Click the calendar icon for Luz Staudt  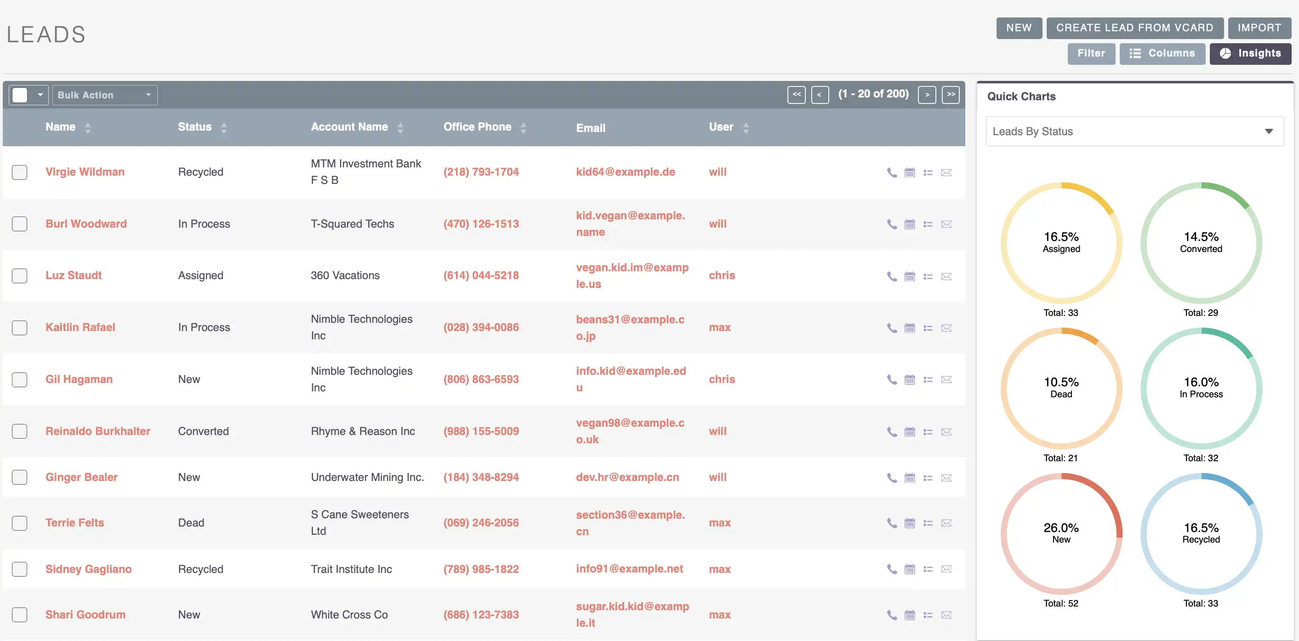(x=910, y=275)
